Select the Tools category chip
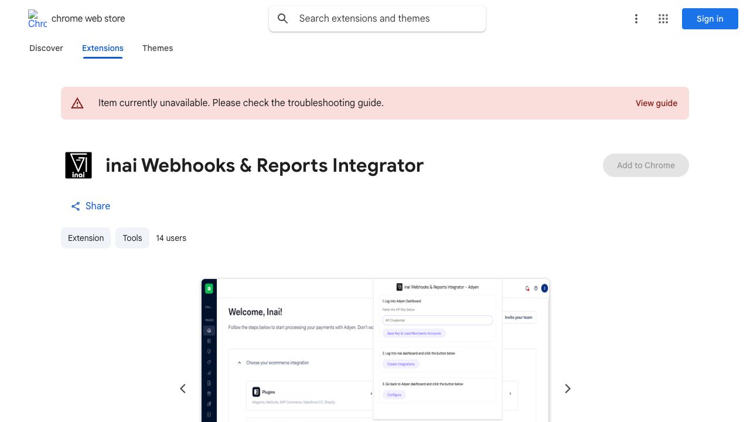The image size is (750, 422). coord(132,238)
